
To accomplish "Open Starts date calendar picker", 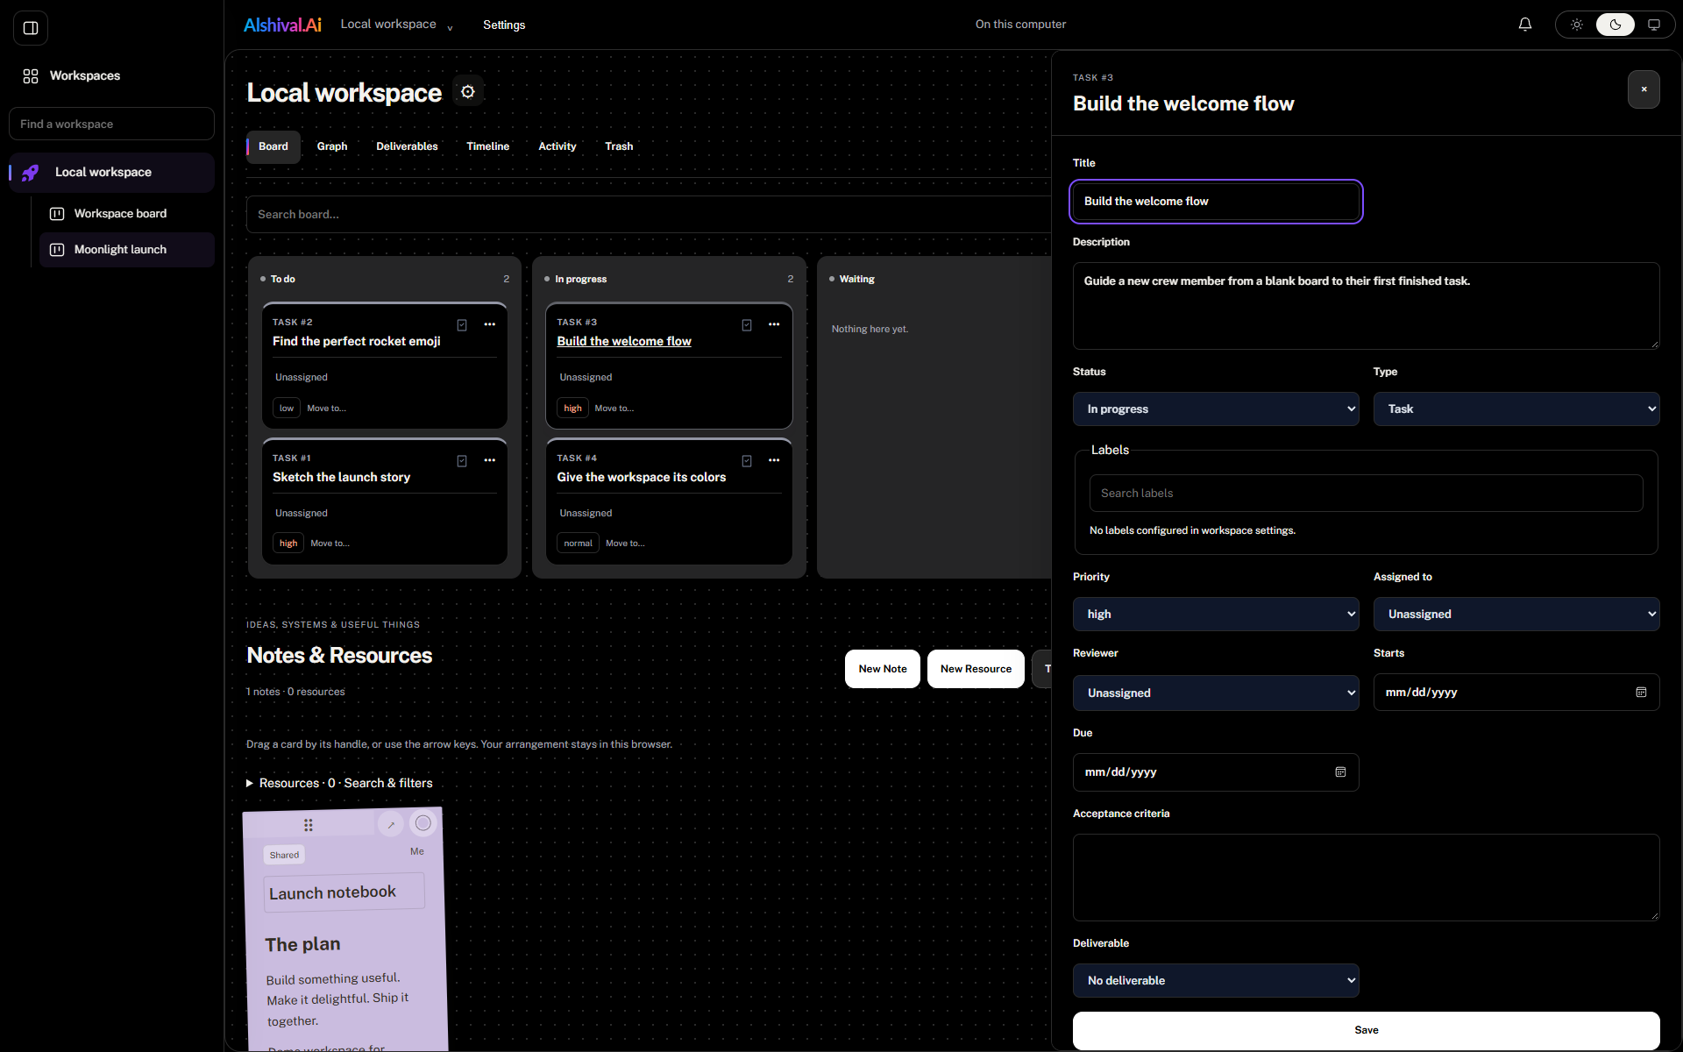I will click(x=1641, y=693).
